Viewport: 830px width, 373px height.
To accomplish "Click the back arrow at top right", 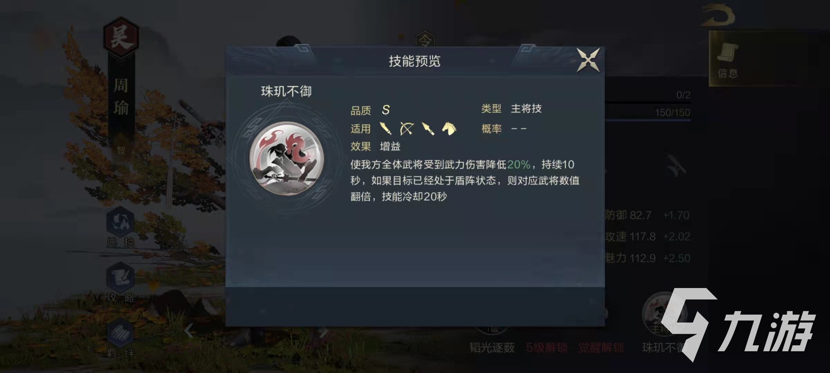I will 718,16.
